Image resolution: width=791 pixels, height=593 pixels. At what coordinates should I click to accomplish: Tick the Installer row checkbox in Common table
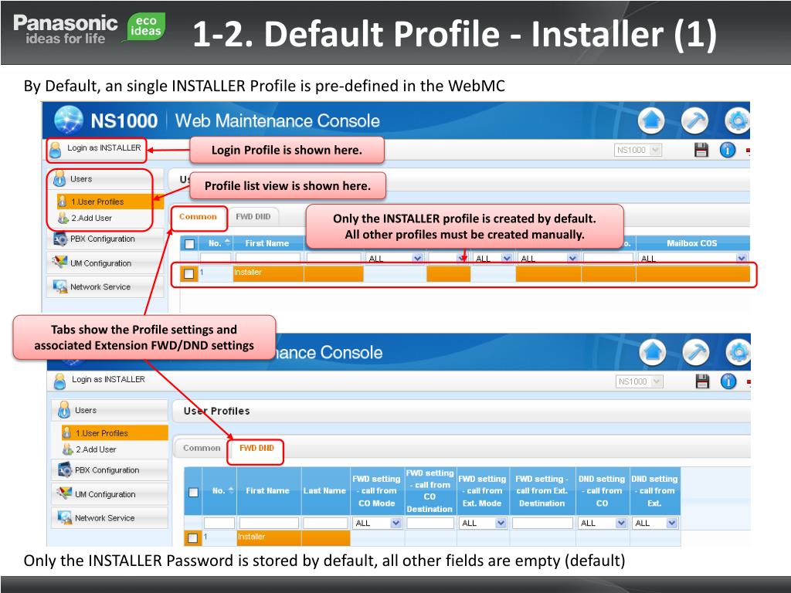point(189,274)
